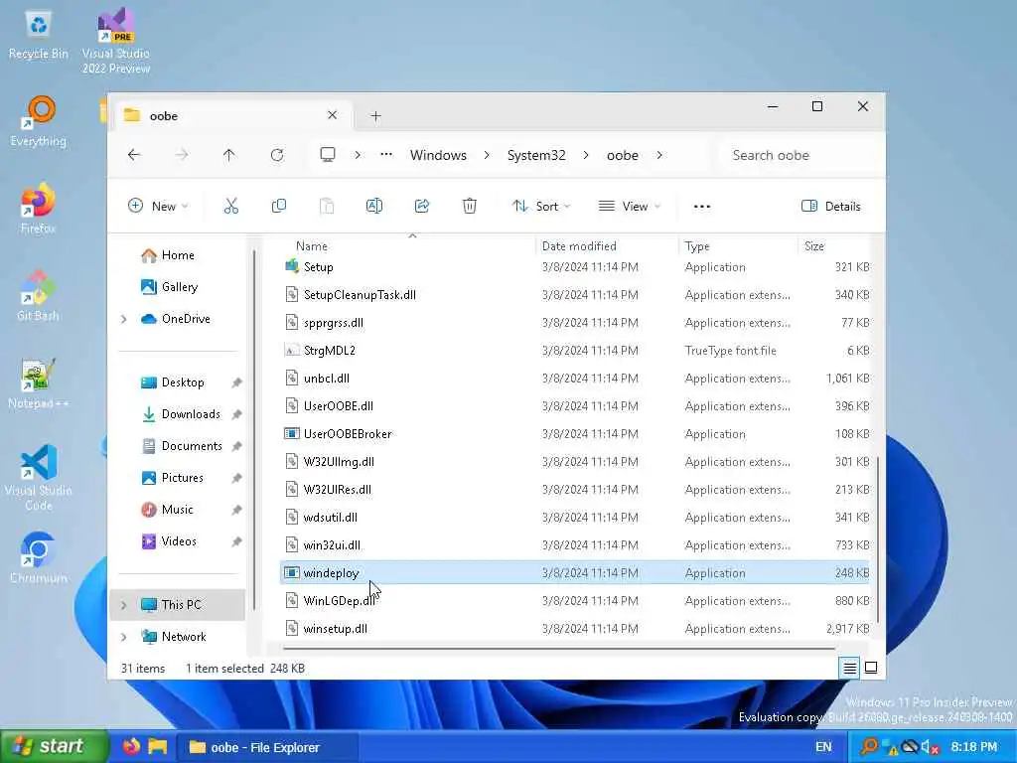Switch to large thumbnails view icon in status bar
The height and width of the screenshot is (763, 1017).
871,668
